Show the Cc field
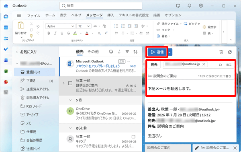 click(221, 65)
